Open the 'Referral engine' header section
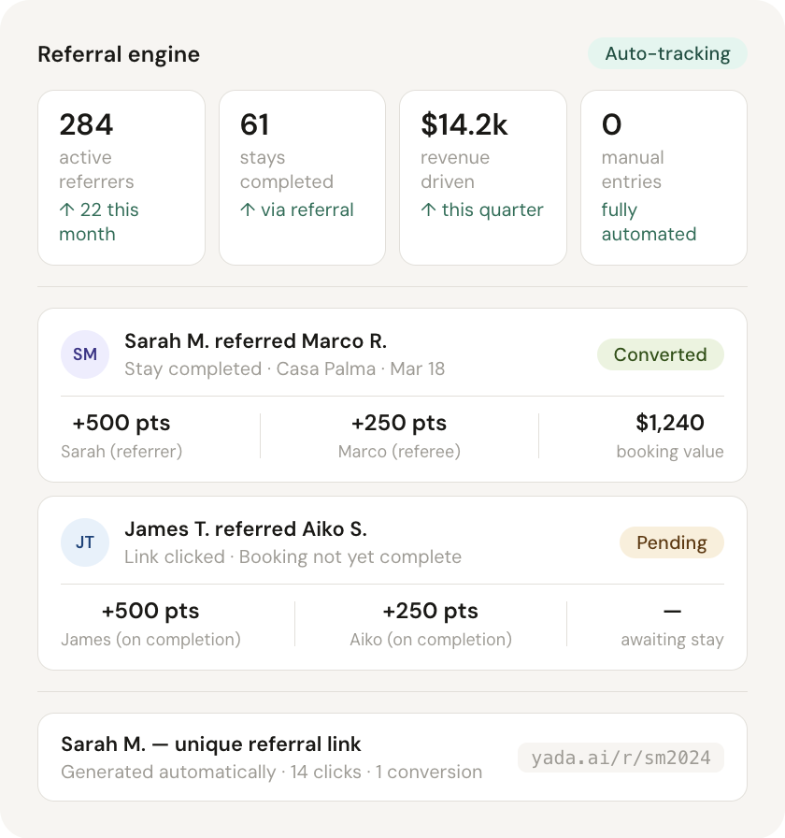785x838 pixels. coord(119,54)
